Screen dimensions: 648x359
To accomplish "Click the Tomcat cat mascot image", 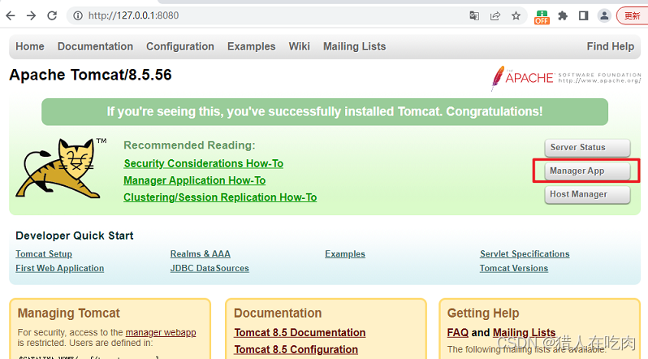I will (x=61, y=168).
